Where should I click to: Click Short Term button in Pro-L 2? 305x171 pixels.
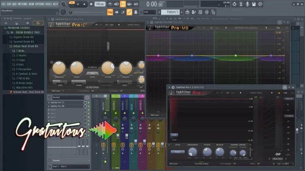point(278,159)
